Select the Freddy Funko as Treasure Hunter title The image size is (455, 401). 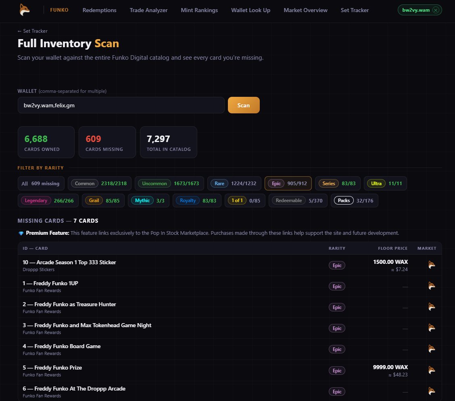[69, 304]
